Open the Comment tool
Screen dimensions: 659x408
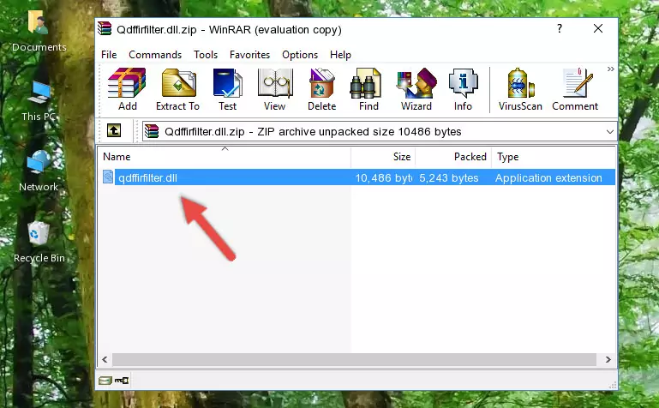pyautogui.click(x=575, y=89)
